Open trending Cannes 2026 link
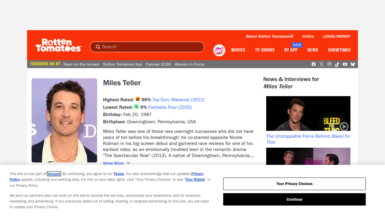This screenshot has width=385, height=217. [158, 64]
